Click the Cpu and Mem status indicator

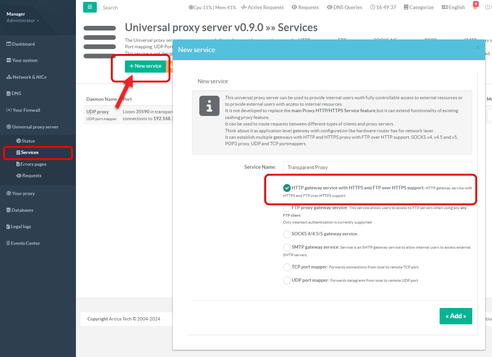click(x=212, y=7)
